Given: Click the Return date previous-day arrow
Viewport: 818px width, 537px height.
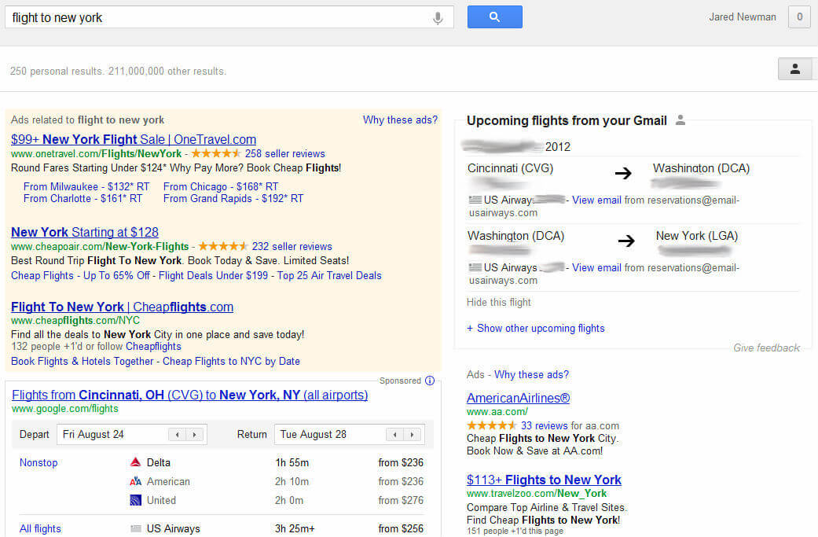Looking at the screenshot, I should pyautogui.click(x=395, y=434).
